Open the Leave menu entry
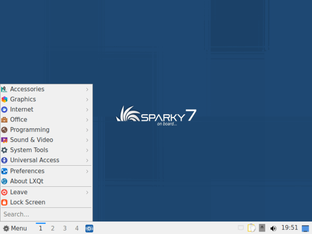The width and height of the screenshot is (312, 234). tap(46, 192)
